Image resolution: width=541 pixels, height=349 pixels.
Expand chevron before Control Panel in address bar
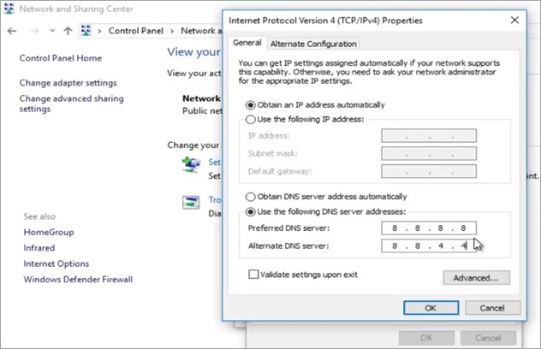pyautogui.click(x=99, y=31)
